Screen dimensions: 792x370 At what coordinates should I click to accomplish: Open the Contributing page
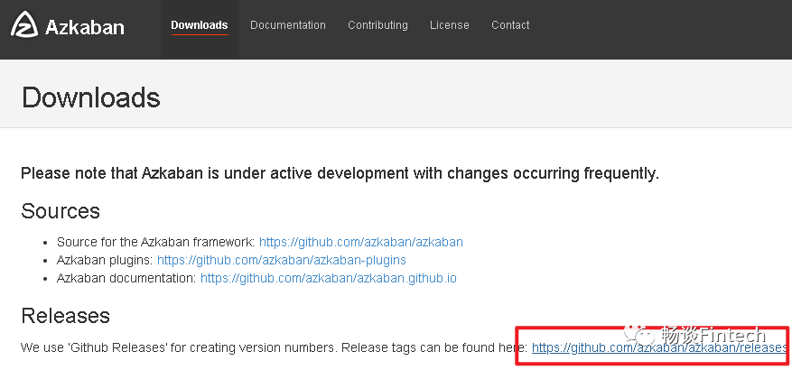(377, 25)
